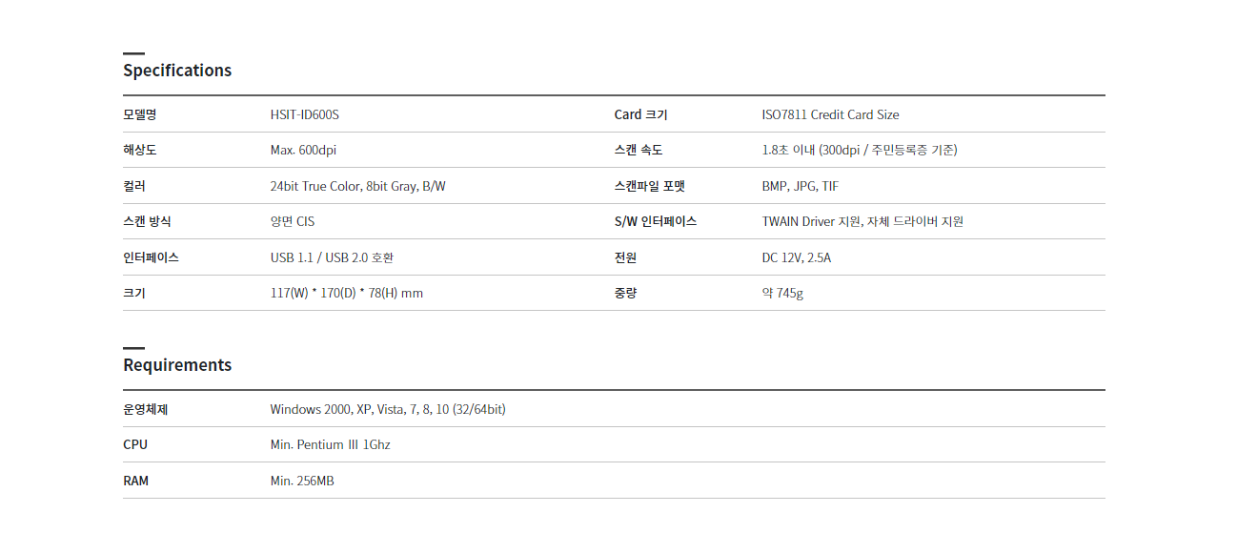Click the Windows 2000, XP, Vista OS value
Screen dimensions: 1237x554
pos(388,410)
